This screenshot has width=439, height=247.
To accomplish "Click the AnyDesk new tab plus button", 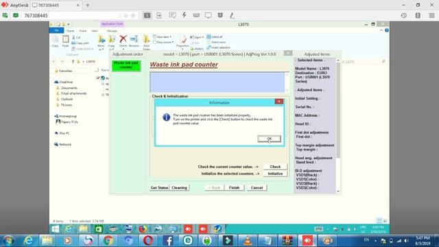I will 88,5.
